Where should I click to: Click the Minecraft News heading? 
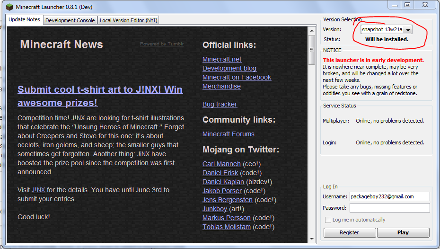[62, 44]
